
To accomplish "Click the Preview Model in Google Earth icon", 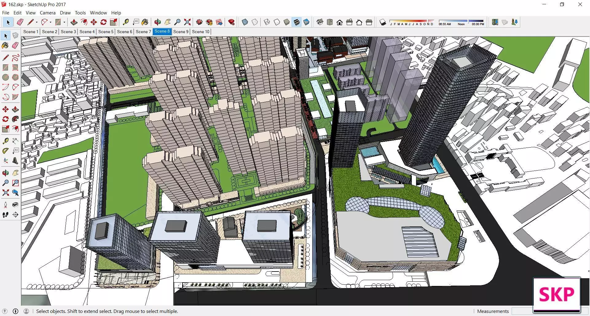I will point(515,22).
